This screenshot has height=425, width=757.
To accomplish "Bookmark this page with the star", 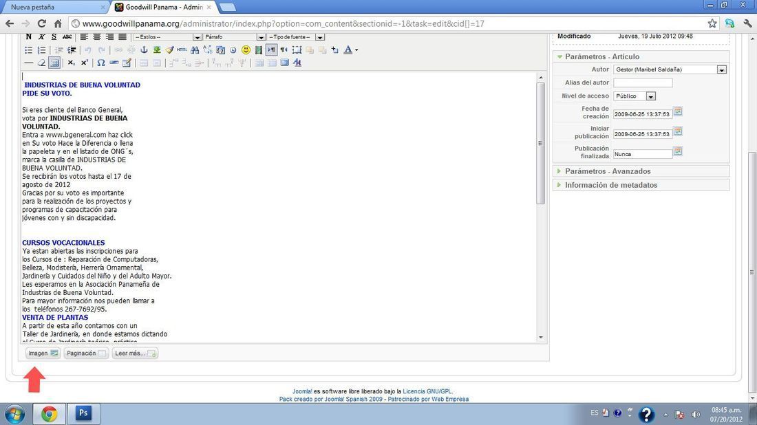I will pyautogui.click(x=712, y=23).
